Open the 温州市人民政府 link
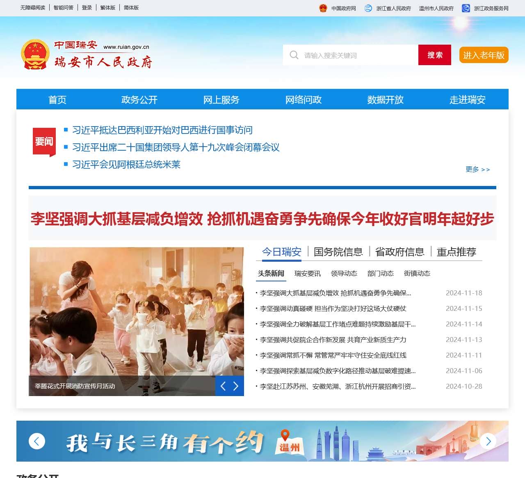 [436, 8]
